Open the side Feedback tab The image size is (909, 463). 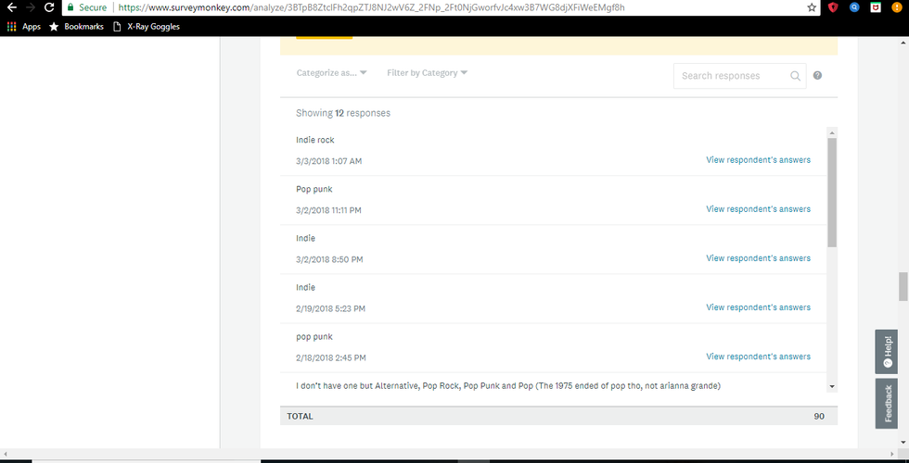tap(887, 404)
